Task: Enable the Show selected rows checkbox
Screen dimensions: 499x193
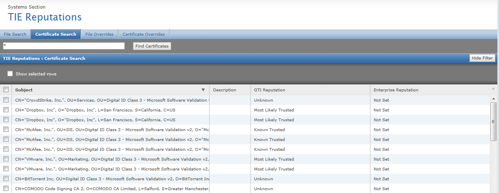Action: (x=10, y=74)
